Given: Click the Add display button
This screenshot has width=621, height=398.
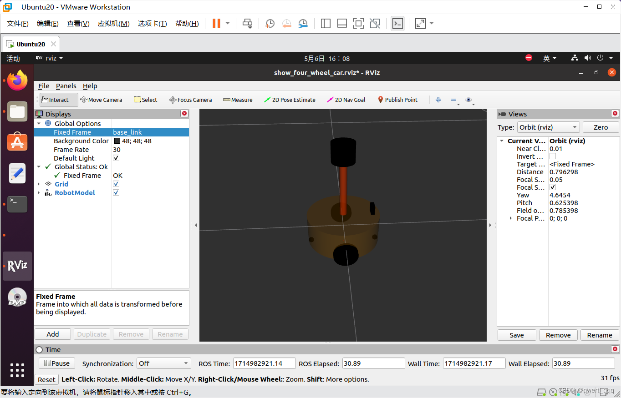Looking at the screenshot, I should (53, 334).
